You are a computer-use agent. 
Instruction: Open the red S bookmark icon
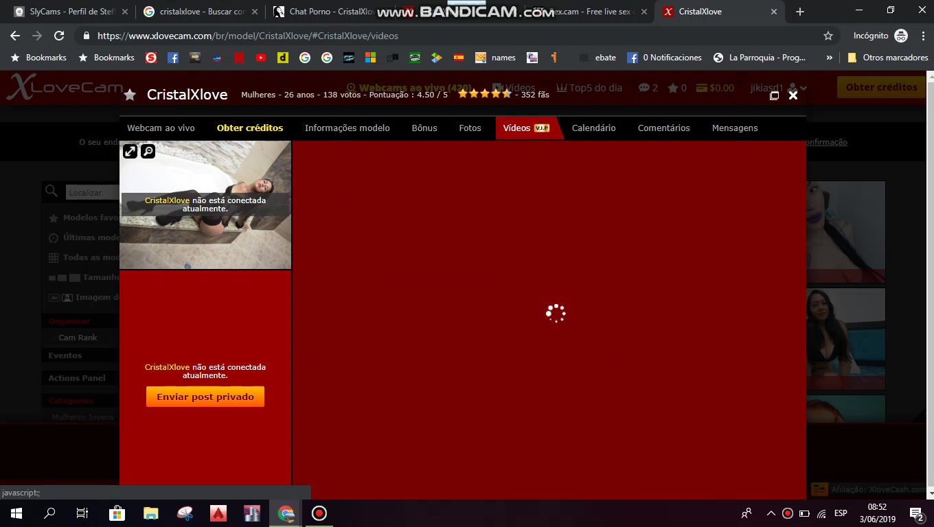point(151,58)
